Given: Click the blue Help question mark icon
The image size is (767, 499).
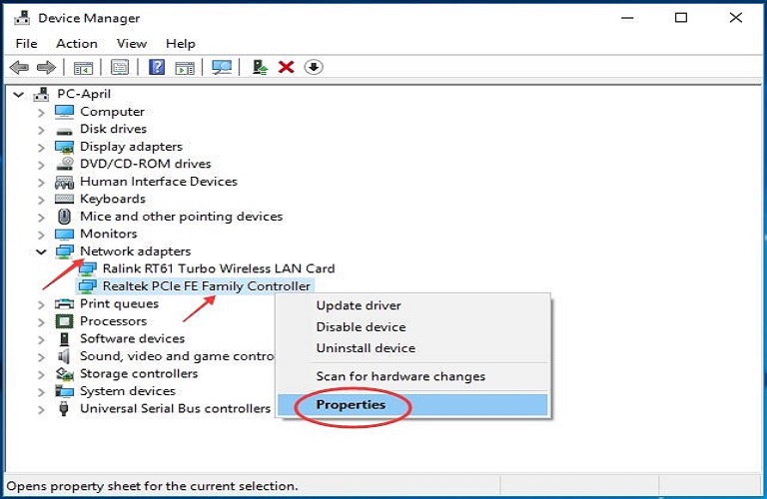Looking at the screenshot, I should coord(157,67).
